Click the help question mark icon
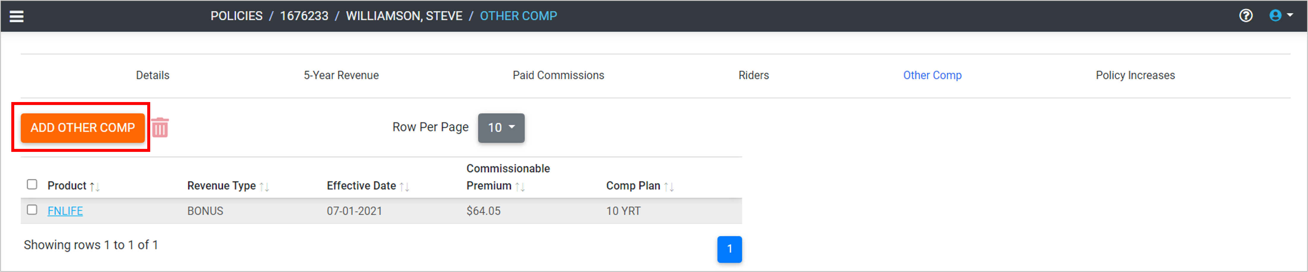The height and width of the screenshot is (272, 1308). click(1246, 16)
